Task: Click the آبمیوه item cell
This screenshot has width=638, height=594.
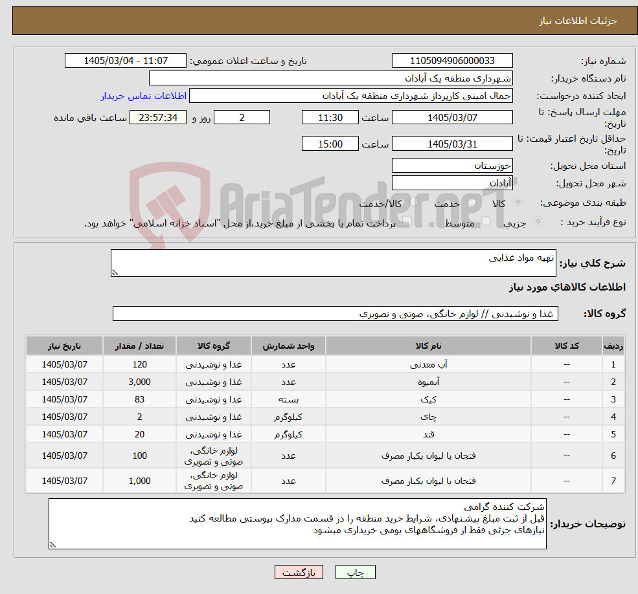Action: [x=428, y=382]
